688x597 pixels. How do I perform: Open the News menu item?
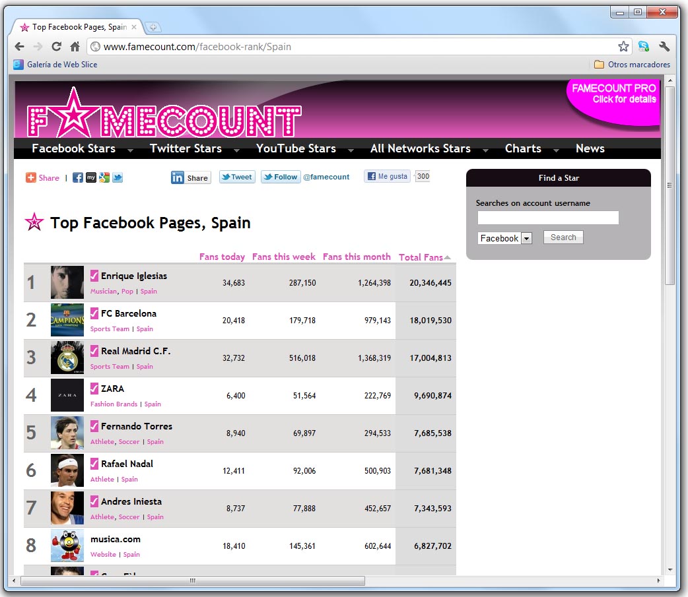[x=590, y=148]
